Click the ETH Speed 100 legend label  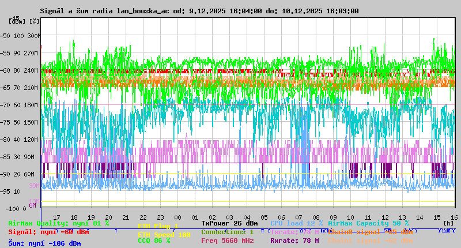tap(164, 235)
